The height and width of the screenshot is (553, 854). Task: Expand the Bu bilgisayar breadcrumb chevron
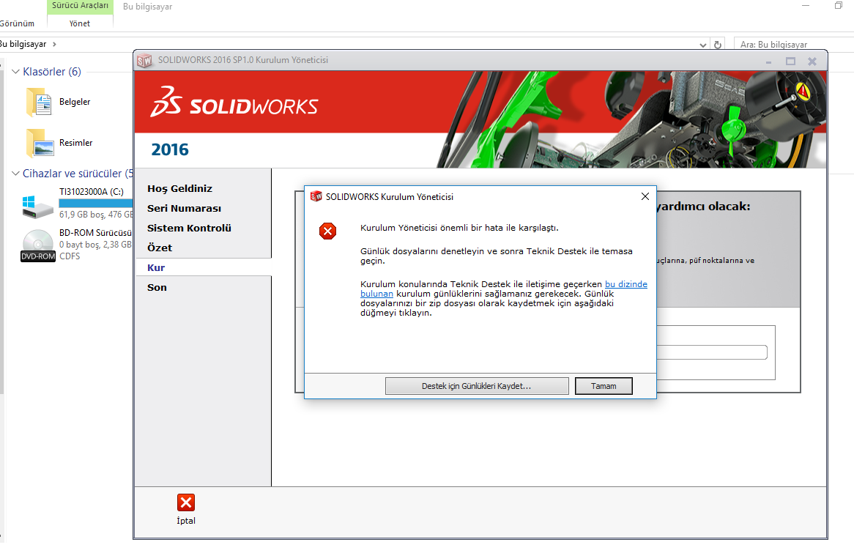(54, 44)
